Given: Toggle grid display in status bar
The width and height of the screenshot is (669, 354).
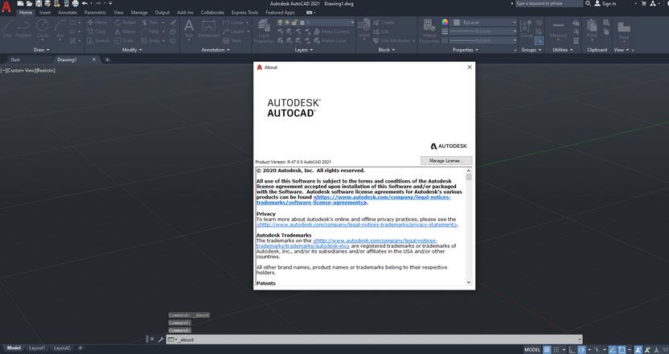Looking at the screenshot, I should point(547,349).
